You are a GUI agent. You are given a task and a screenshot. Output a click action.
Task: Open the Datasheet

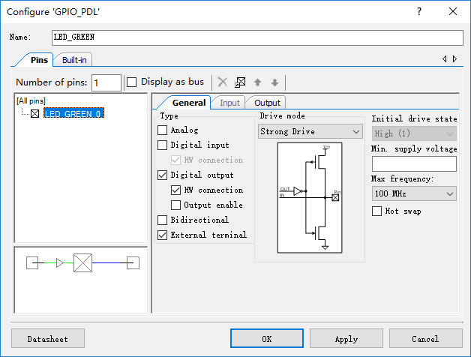(48, 338)
